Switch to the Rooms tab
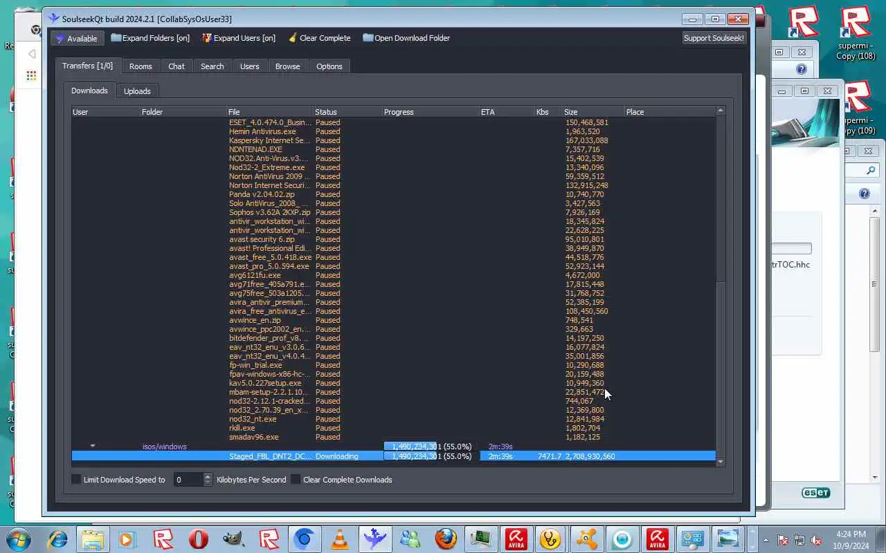Image resolution: width=886 pixels, height=553 pixels. pos(141,66)
